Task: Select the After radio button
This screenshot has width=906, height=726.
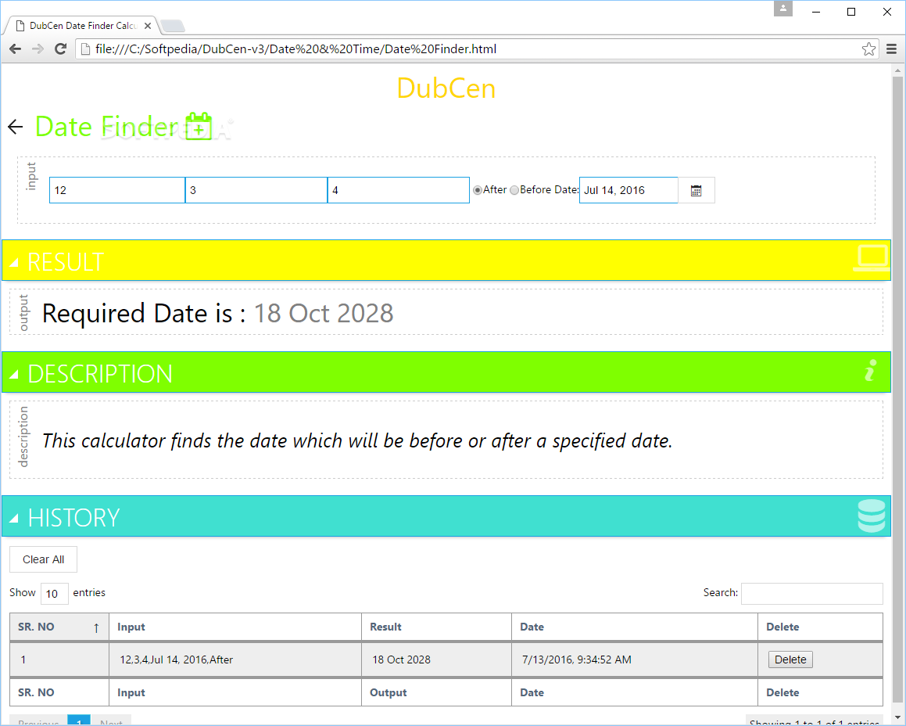Action: coord(478,190)
